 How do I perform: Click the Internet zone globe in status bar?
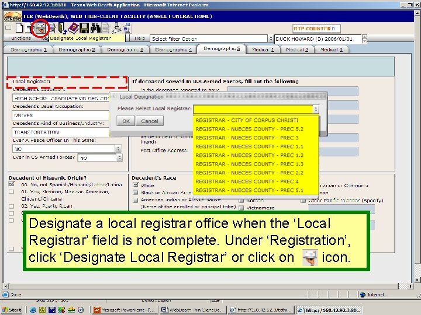tap(363, 295)
